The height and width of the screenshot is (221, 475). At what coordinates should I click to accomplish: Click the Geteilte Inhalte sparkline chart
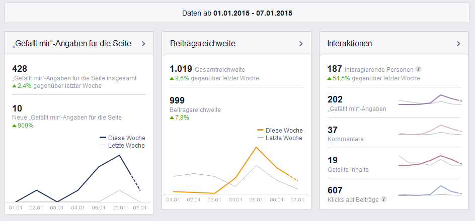point(430,161)
